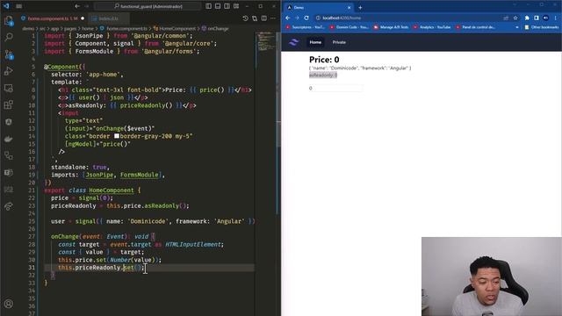Screen dimensions: 562x316
Task: Expand the 'home' folder breadcrumb
Action: [88, 28]
